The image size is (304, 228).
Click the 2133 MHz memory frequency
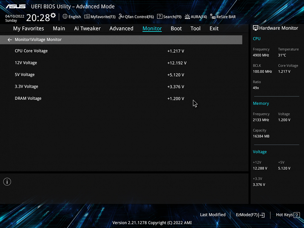(x=261, y=120)
